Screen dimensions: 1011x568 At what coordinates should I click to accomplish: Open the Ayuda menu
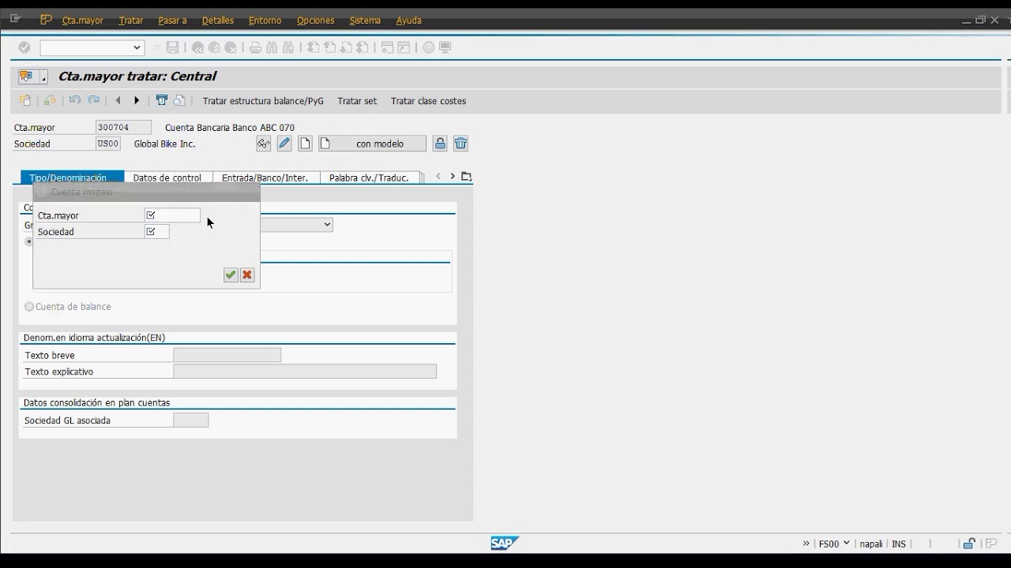click(408, 21)
